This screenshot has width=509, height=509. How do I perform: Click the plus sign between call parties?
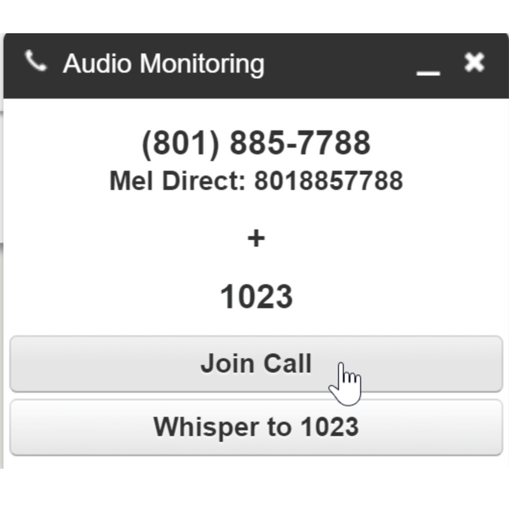pyautogui.click(x=256, y=239)
